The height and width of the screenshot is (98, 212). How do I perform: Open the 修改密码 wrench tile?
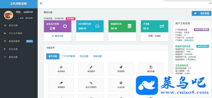tap(91, 69)
